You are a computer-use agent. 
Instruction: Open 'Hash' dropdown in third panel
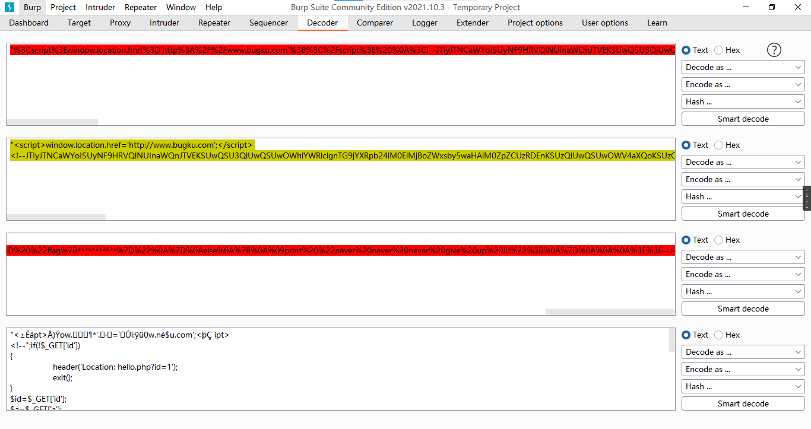click(x=743, y=291)
